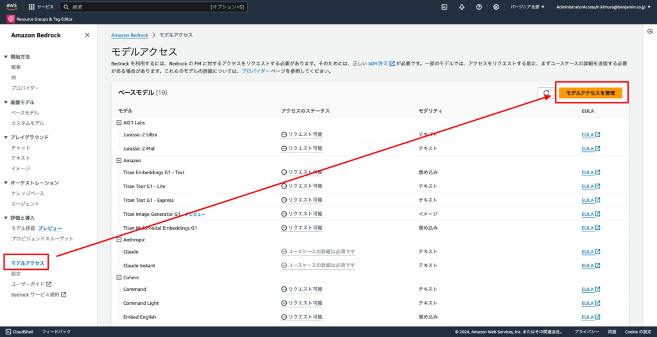Viewport: 657px width, 337px height.
Task: Select モデルアクセス in the sidebar
Action: [28, 263]
